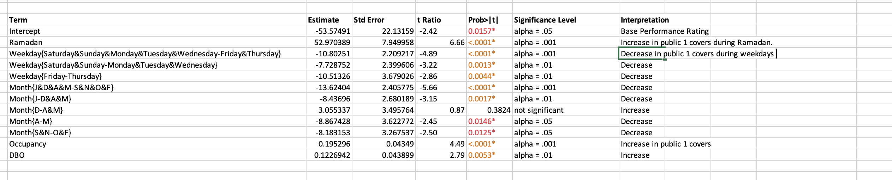892x180 pixels.
Task: Select 'Increase in public 1 covers during Ramadan.'
Action: click(696, 42)
